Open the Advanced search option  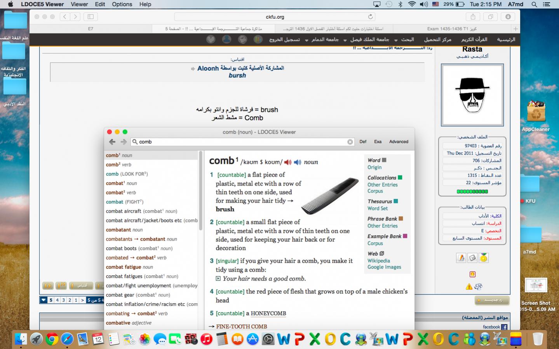pos(399,142)
